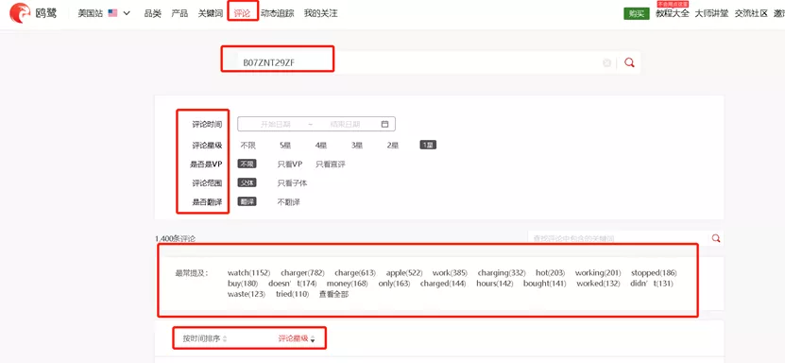
Task: Select 不限 for VP filter
Action: (x=247, y=164)
